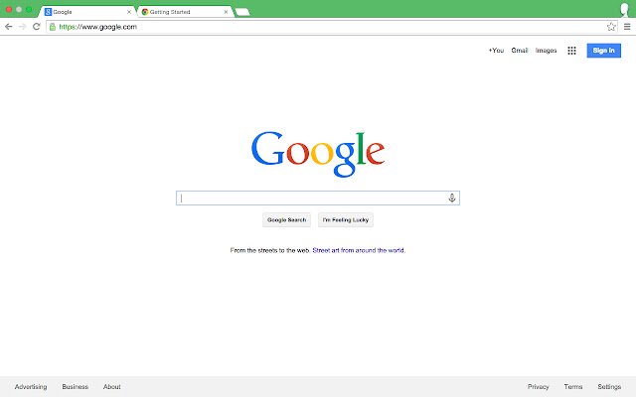
Task: Close the Google tab
Action: point(129,12)
